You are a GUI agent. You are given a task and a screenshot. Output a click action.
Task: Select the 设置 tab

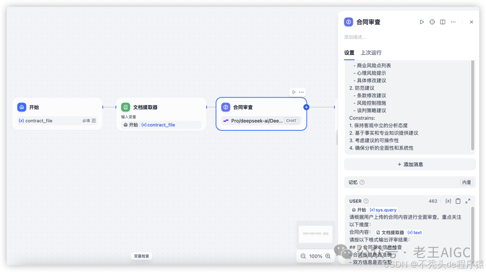(349, 53)
